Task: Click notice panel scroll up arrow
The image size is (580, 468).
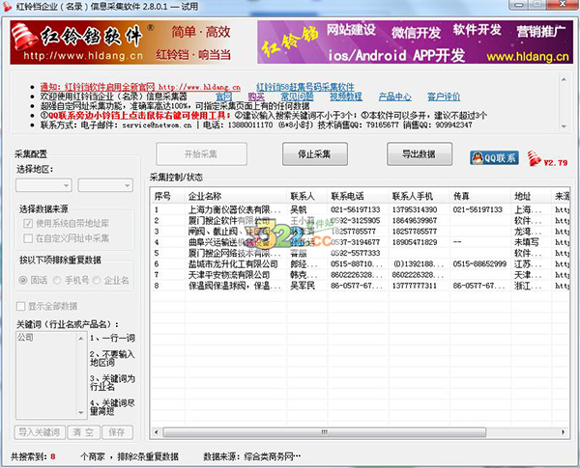Action: [564, 79]
